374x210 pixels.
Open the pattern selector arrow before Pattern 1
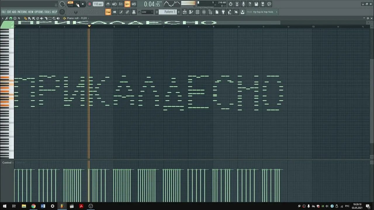(157, 12)
